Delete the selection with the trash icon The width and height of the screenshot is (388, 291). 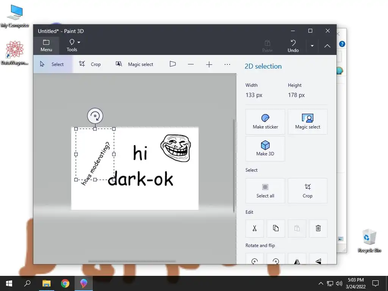[x=318, y=228]
